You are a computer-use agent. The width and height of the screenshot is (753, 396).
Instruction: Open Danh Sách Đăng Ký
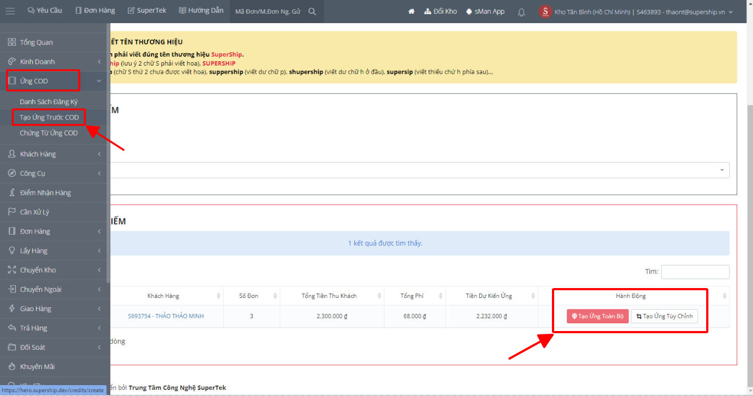49,102
